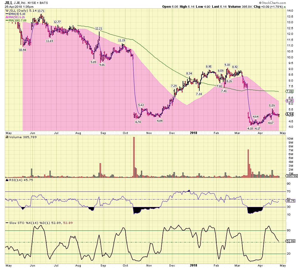Click the green MA(100) line marker in legend
The width and height of the screenshot is (298, 268).
(x=7, y=20)
